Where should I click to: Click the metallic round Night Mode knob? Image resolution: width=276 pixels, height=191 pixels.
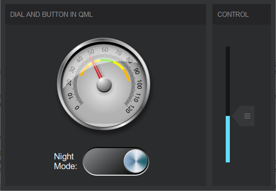(x=135, y=161)
